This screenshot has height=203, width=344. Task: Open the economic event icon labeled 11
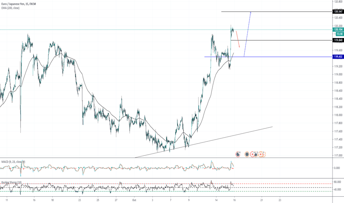tap(238, 154)
